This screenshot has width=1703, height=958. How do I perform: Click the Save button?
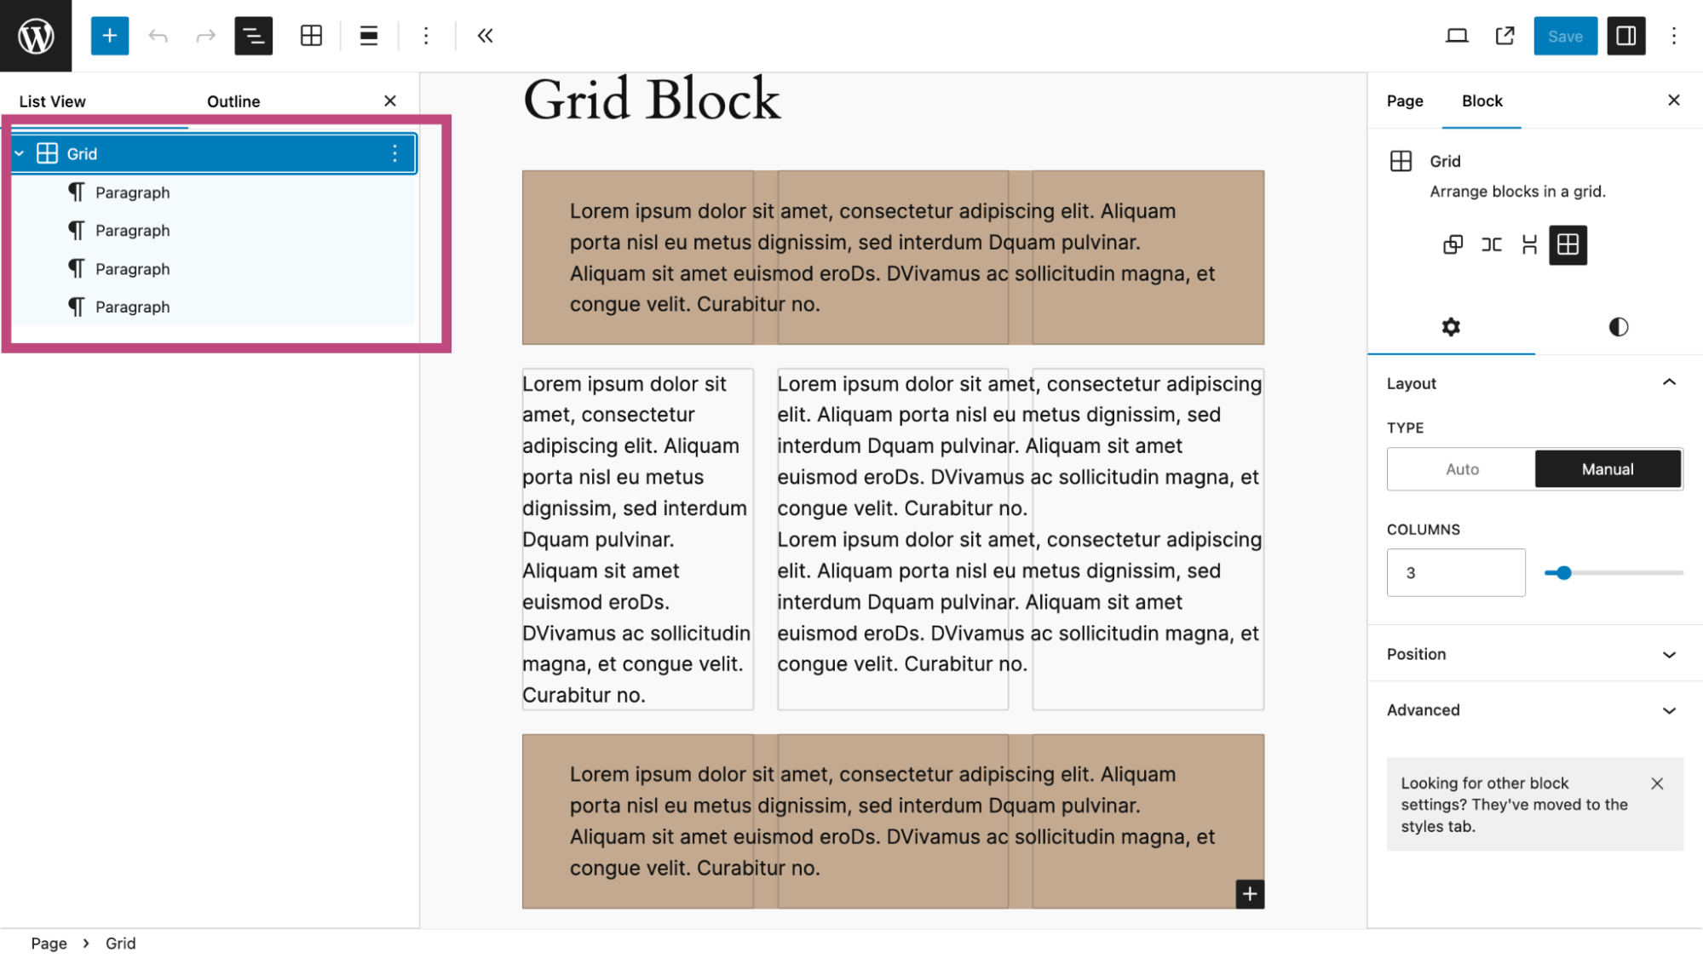[1566, 35]
